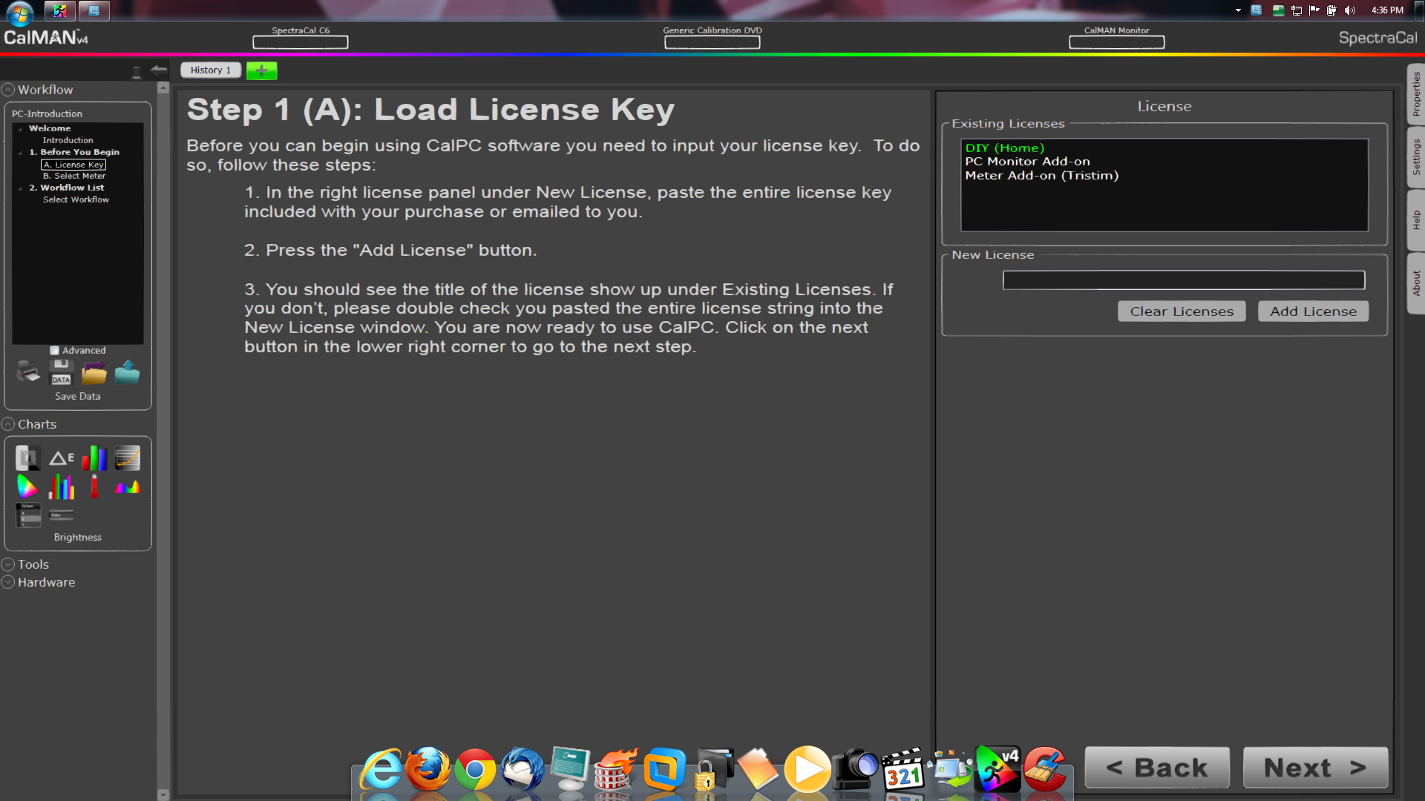The height and width of the screenshot is (801, 1425).
Task: Add a new history tab with green plus
Action: [x=261, y=70]
